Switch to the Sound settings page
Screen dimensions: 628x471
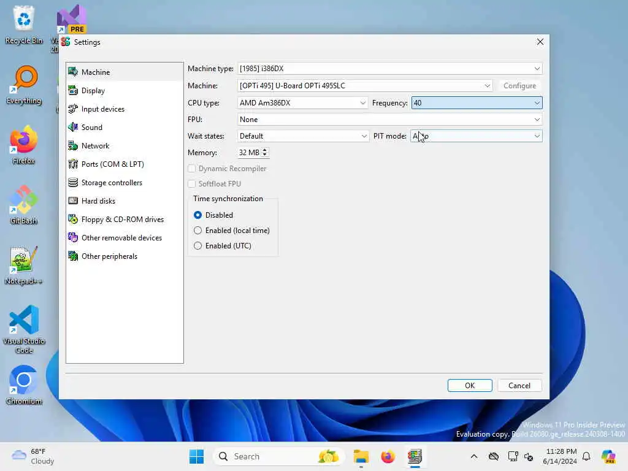[x=124, y=128]
